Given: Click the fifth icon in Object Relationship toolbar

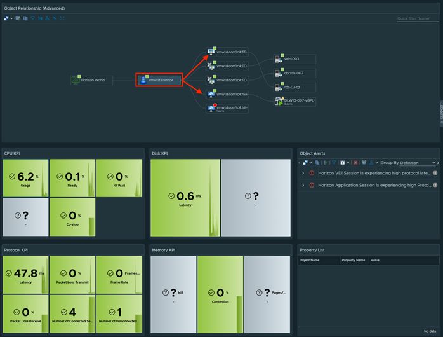Looking at the screenshot, I should [40, 18].
